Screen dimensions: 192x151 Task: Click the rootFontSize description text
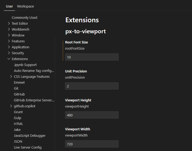click(x=75, y=49)
